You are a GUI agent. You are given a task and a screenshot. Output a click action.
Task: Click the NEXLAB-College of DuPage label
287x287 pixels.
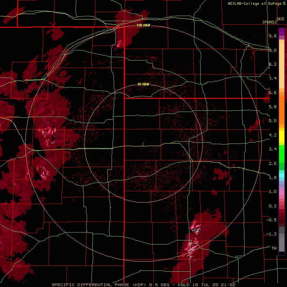click(x=255, y=4)
